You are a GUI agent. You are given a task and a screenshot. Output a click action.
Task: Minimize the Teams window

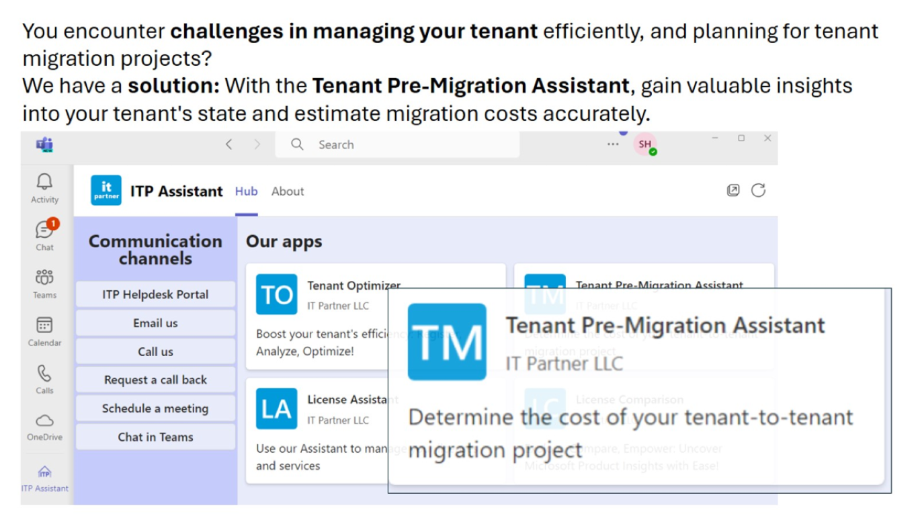point(715,138)
